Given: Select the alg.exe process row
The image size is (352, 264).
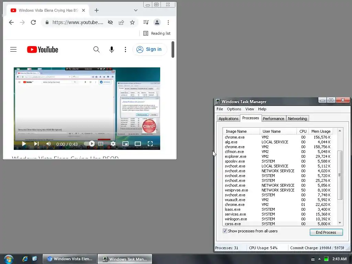Looking at the screenshot, I should pos(278,142).
